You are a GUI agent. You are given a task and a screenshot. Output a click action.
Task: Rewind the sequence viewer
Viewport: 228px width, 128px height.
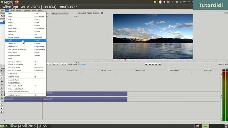[x=150, y=64]
